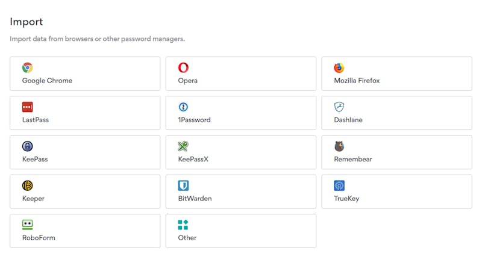Viewport: 482px width, 271px height.
Task: Click the BitWarden shield icon
Action: 183,185
